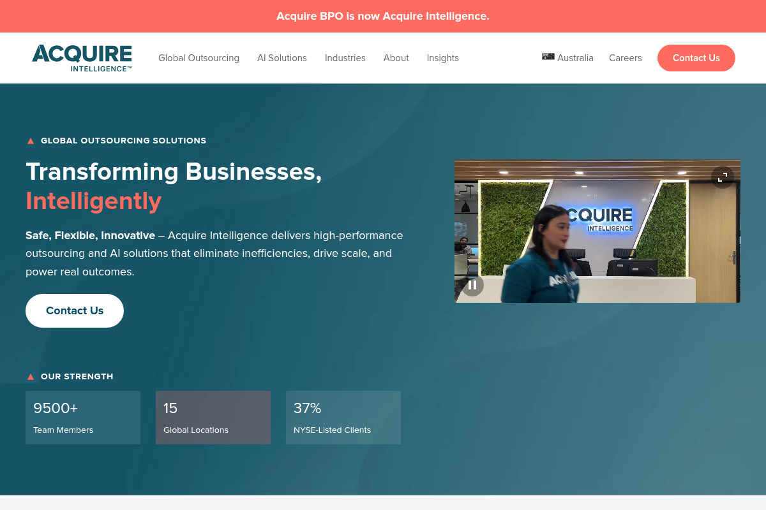Open the Global Outsourcing menu
The height and width of the screenshot is (510, 766).
[199, 58]
